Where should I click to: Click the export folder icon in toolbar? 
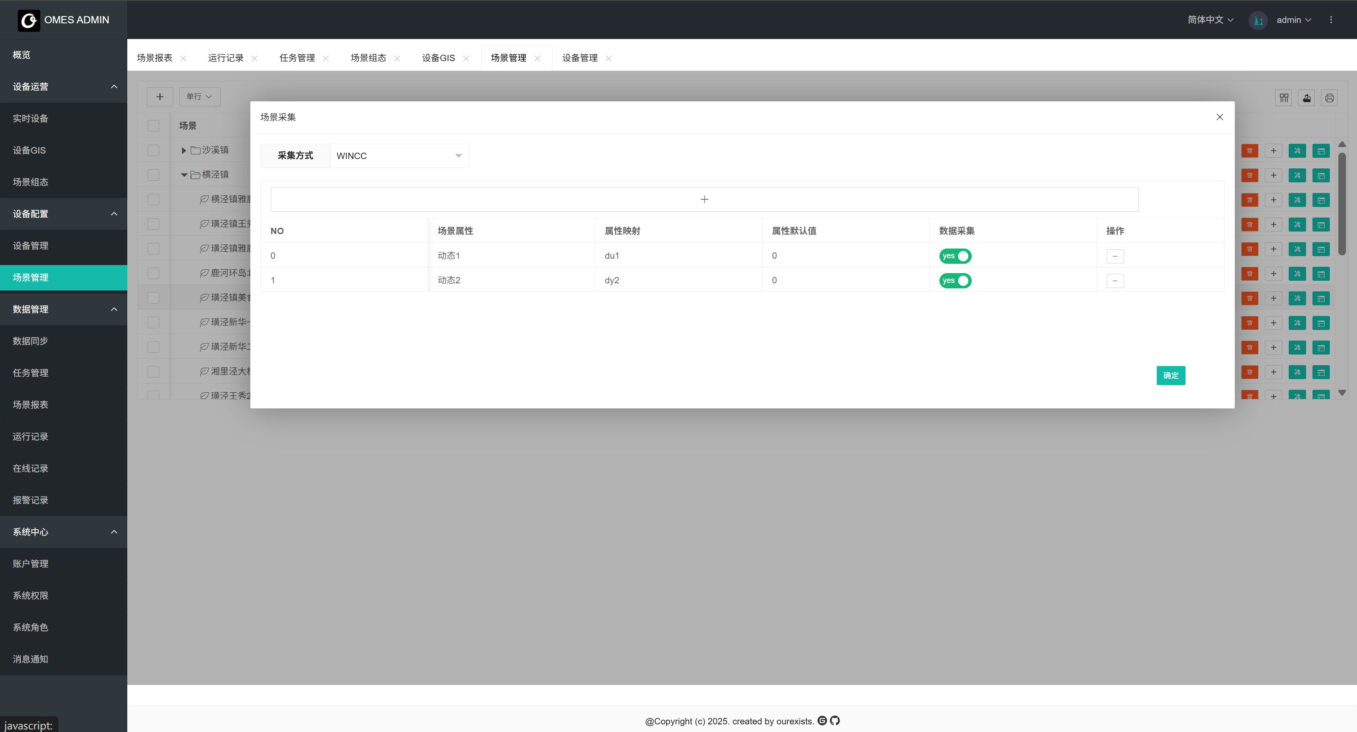click(x=1307, y=98)
